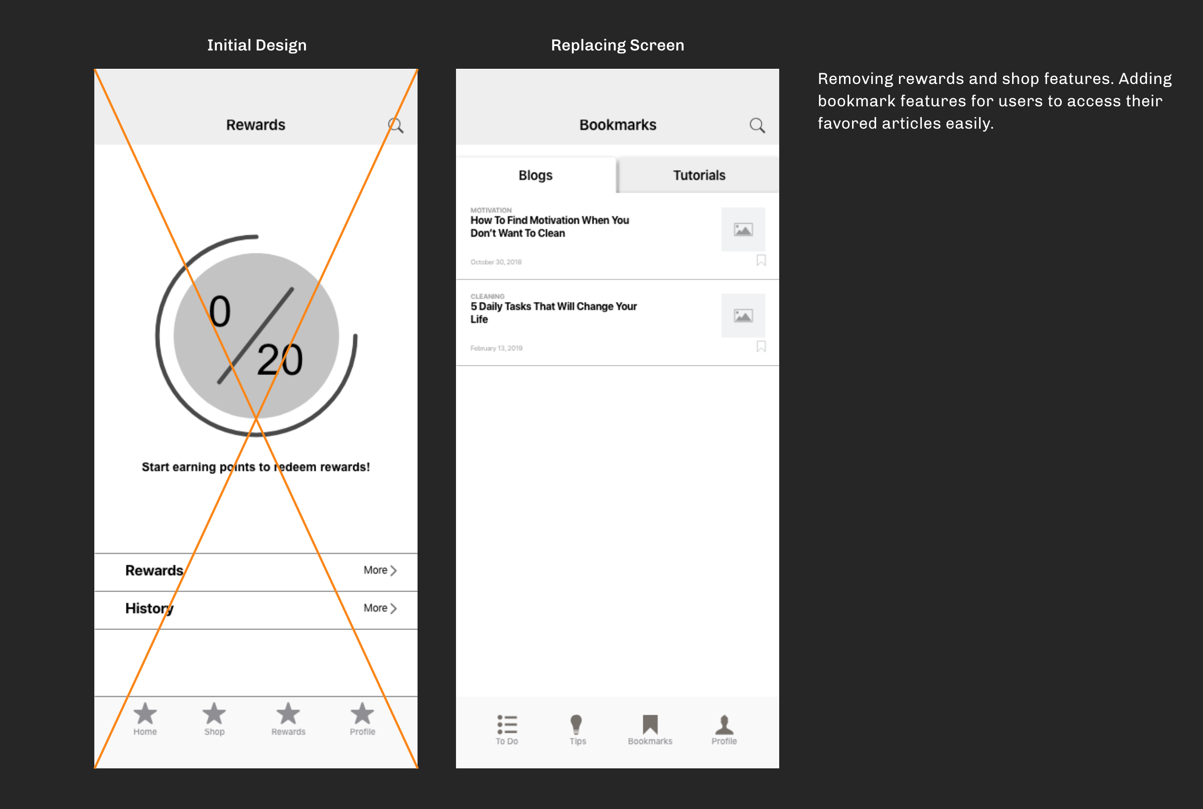The width and height of the screenshot is (1203, 809).
Task: Click the 'Rewards' header title
Action: [x=256, y=125]
